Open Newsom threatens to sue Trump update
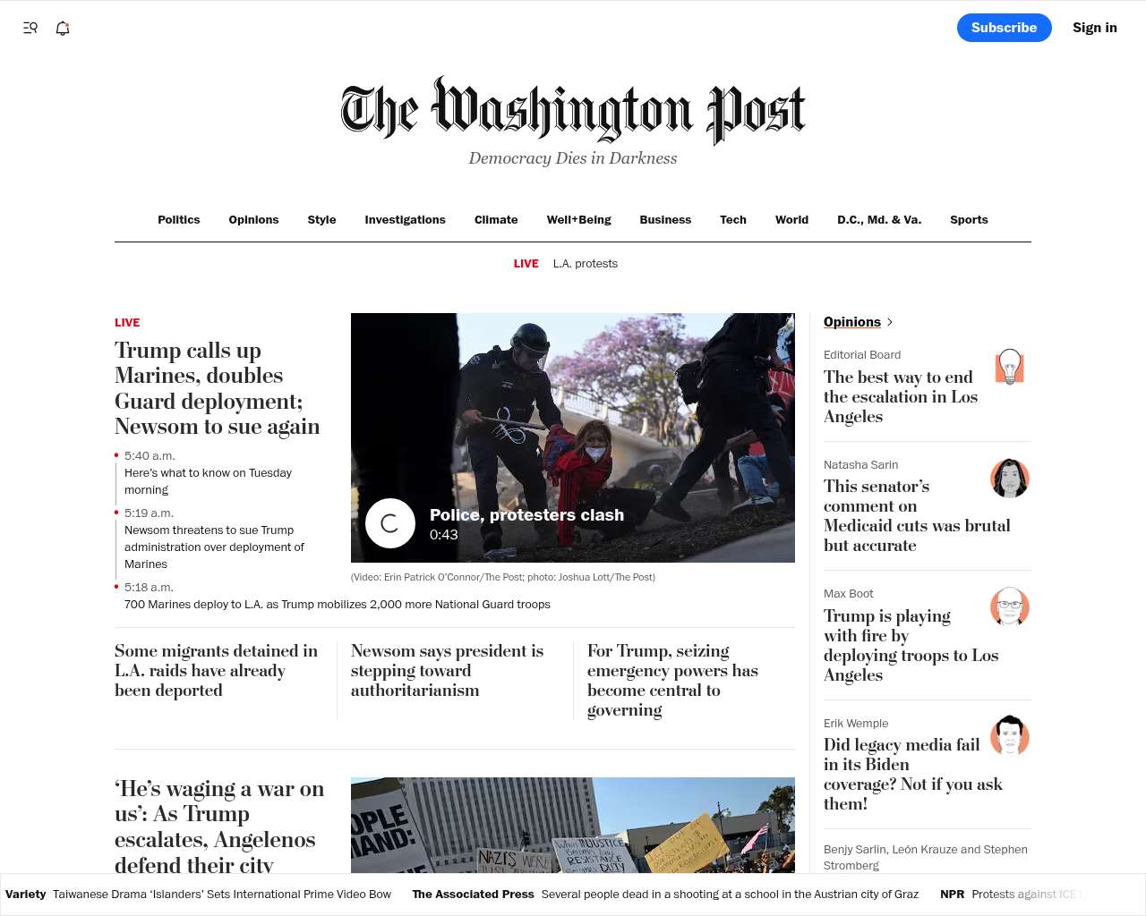 [x=214, y=547]
